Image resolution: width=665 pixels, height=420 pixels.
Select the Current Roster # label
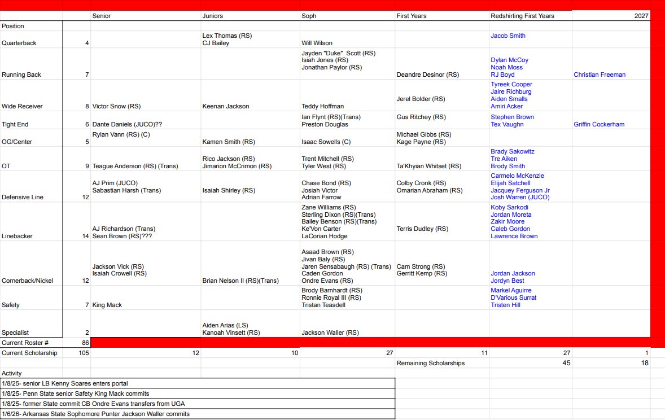click(x=26, y=343)
